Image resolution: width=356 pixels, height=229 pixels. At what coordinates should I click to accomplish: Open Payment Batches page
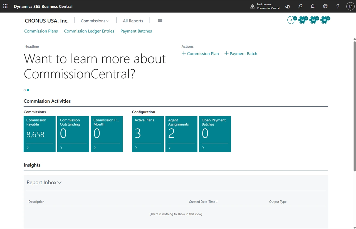tap(136, 31)
